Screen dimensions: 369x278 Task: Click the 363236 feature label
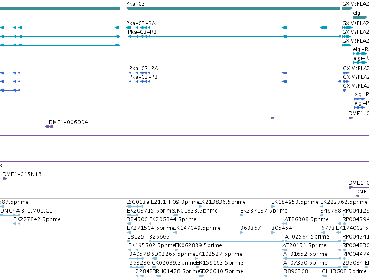point(140,263)
